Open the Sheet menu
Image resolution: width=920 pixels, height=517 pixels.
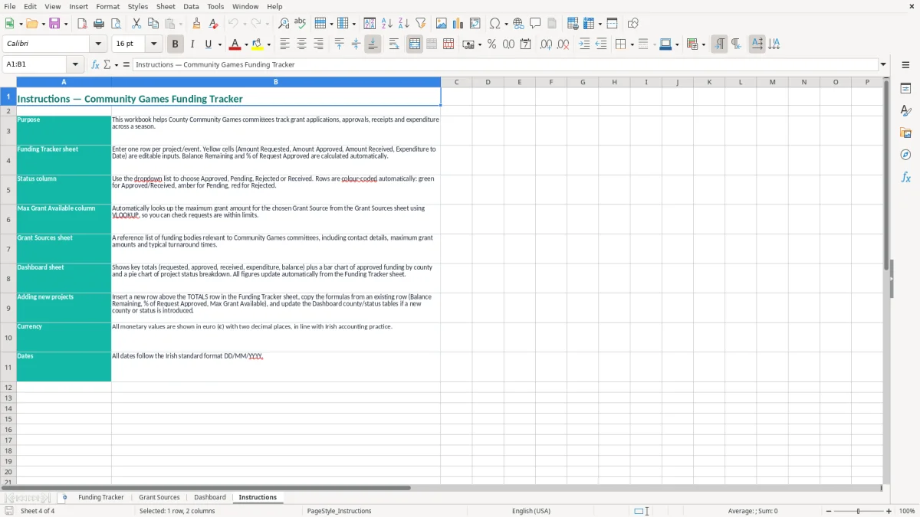(166, 6)
